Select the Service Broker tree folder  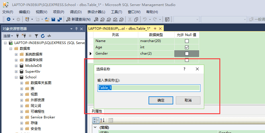pyautogui.click(x=43, y=117)
